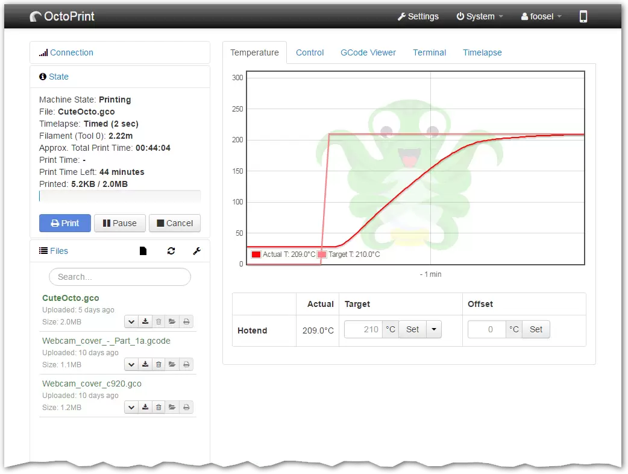
Task: Set the Hotend offset temperature
Action: click(x=536, y=329)
